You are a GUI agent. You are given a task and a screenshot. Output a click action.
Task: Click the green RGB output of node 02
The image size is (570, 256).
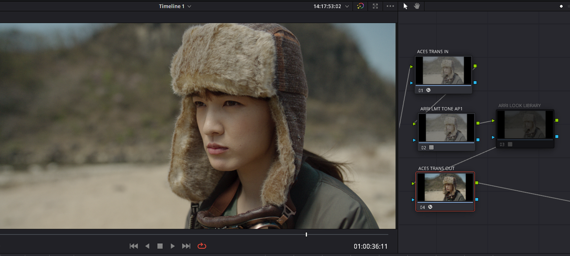pyautogui.click(x=478, y=123)
